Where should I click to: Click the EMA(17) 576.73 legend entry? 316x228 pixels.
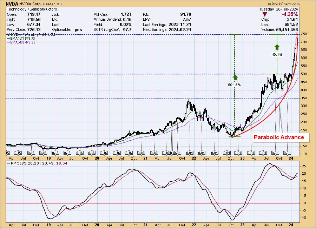[21, 38]
